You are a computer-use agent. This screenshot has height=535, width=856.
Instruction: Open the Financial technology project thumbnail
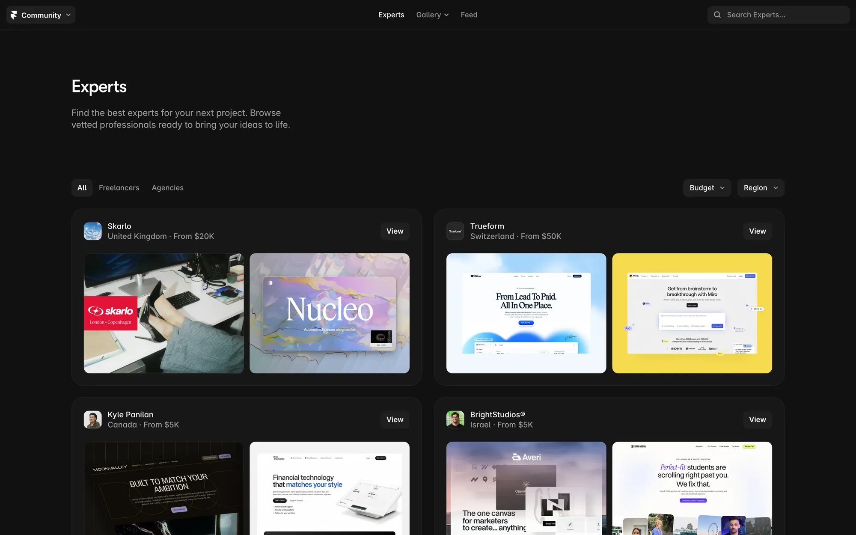coord(330,488)
